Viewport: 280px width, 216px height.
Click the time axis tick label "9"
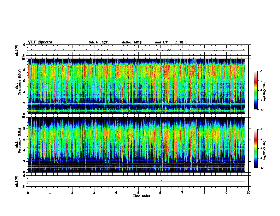point(226,193)
